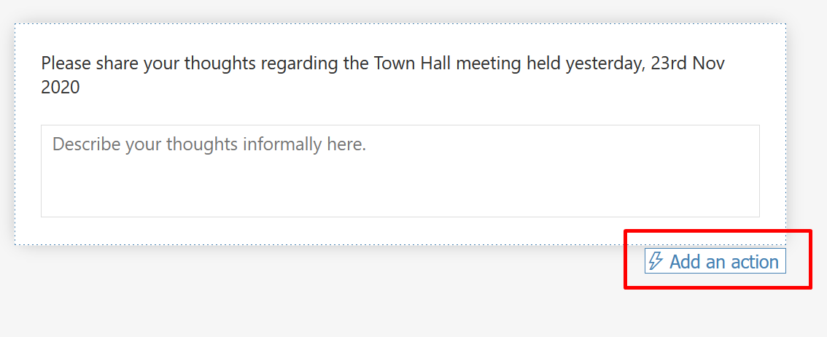Screen dimensions: 827x337
Task: Click the '2020' text on second line
Action: (x=60, y=87)
